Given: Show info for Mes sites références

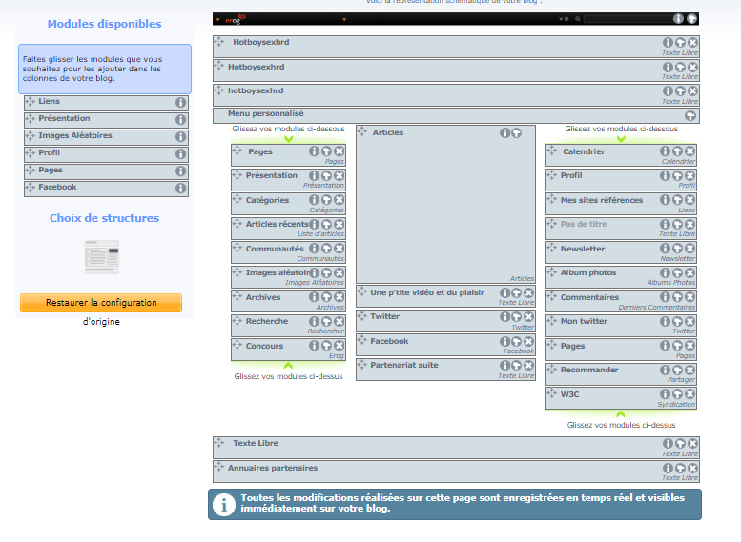Looking at the screenshot, I should [666, 200].
